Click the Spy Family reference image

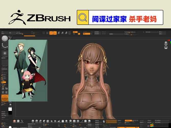click(28, 71)
